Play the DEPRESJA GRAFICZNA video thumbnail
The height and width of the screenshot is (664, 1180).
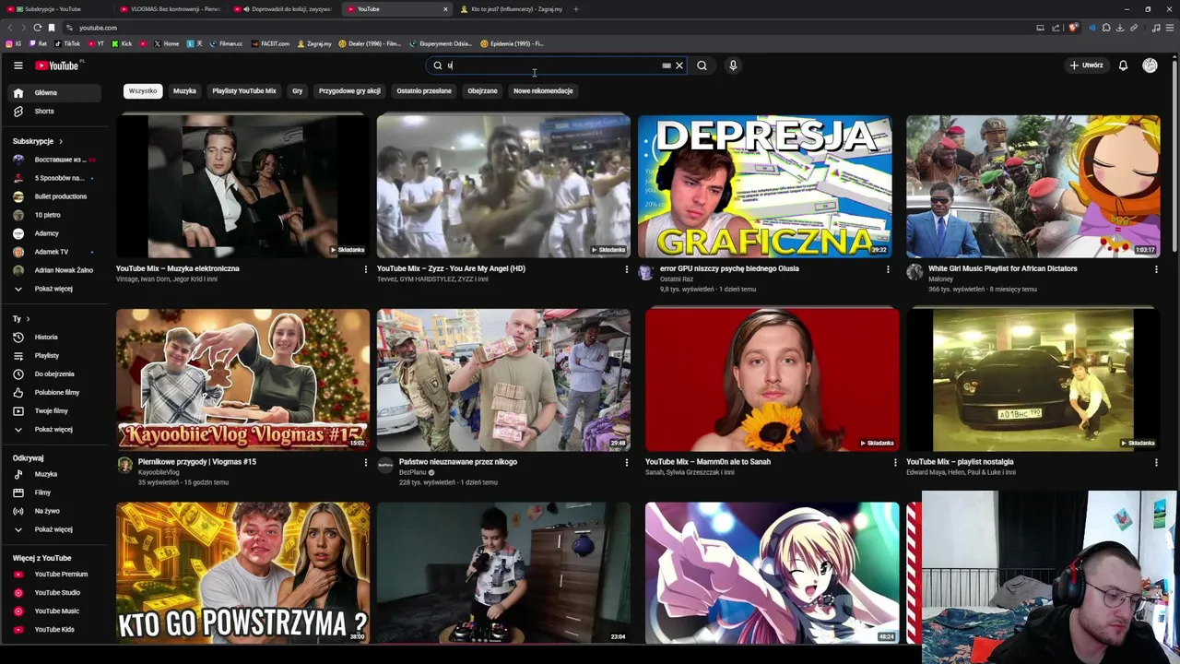[765, 186]
